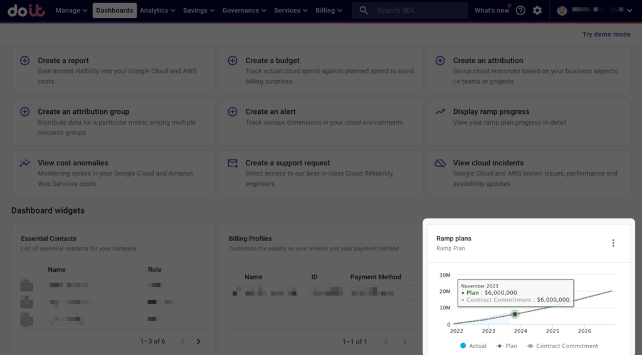Open the user account dropdown

coord(594,11)
